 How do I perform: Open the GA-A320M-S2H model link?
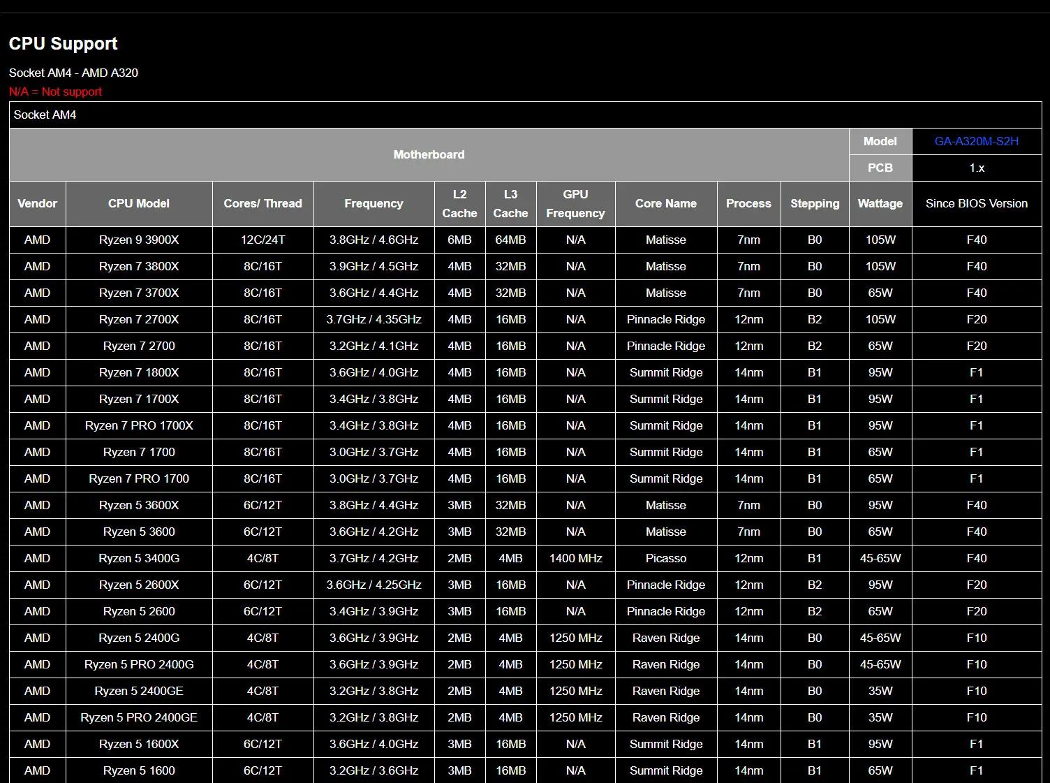[x=976, y=141]
